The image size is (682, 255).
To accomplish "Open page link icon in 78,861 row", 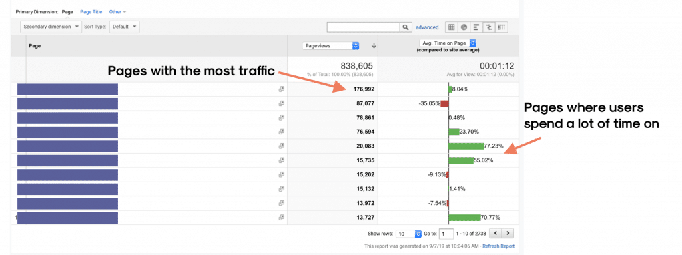I will click(282, 117).
